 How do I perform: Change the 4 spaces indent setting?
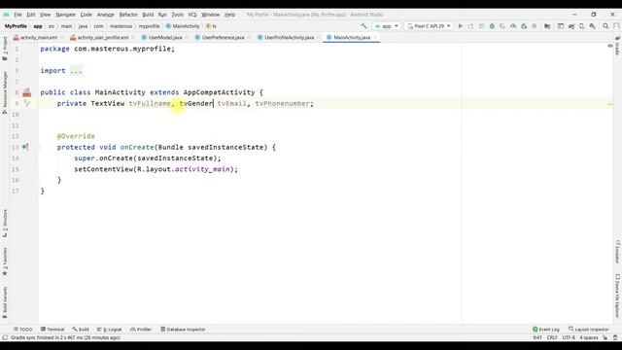point(589,337)
